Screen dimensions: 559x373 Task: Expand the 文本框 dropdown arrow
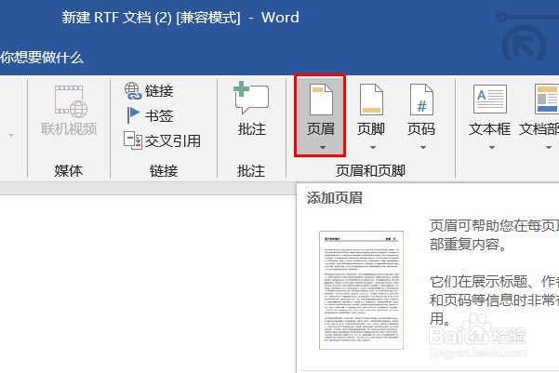[492, 147]
